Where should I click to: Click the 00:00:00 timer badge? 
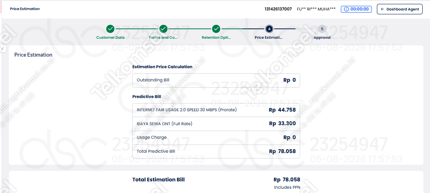click(356, 9)
